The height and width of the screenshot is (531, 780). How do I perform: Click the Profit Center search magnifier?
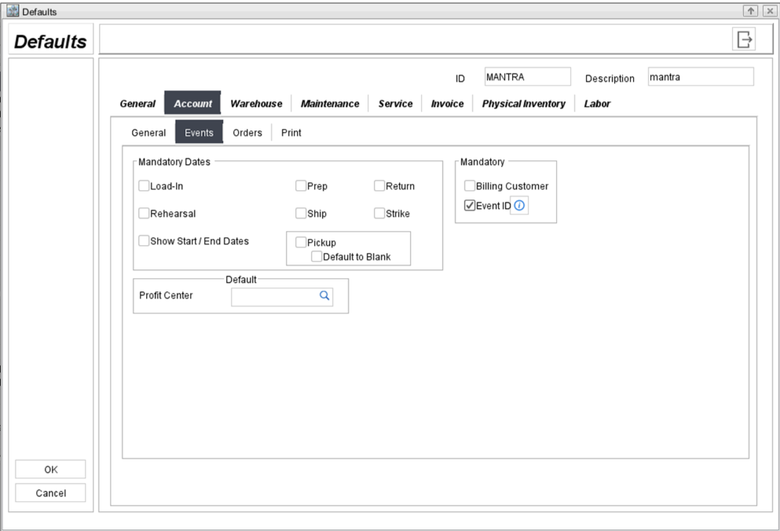coord(324,296)
